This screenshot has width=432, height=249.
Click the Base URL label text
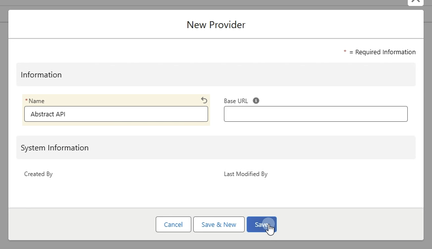click(x=236, y=101)
